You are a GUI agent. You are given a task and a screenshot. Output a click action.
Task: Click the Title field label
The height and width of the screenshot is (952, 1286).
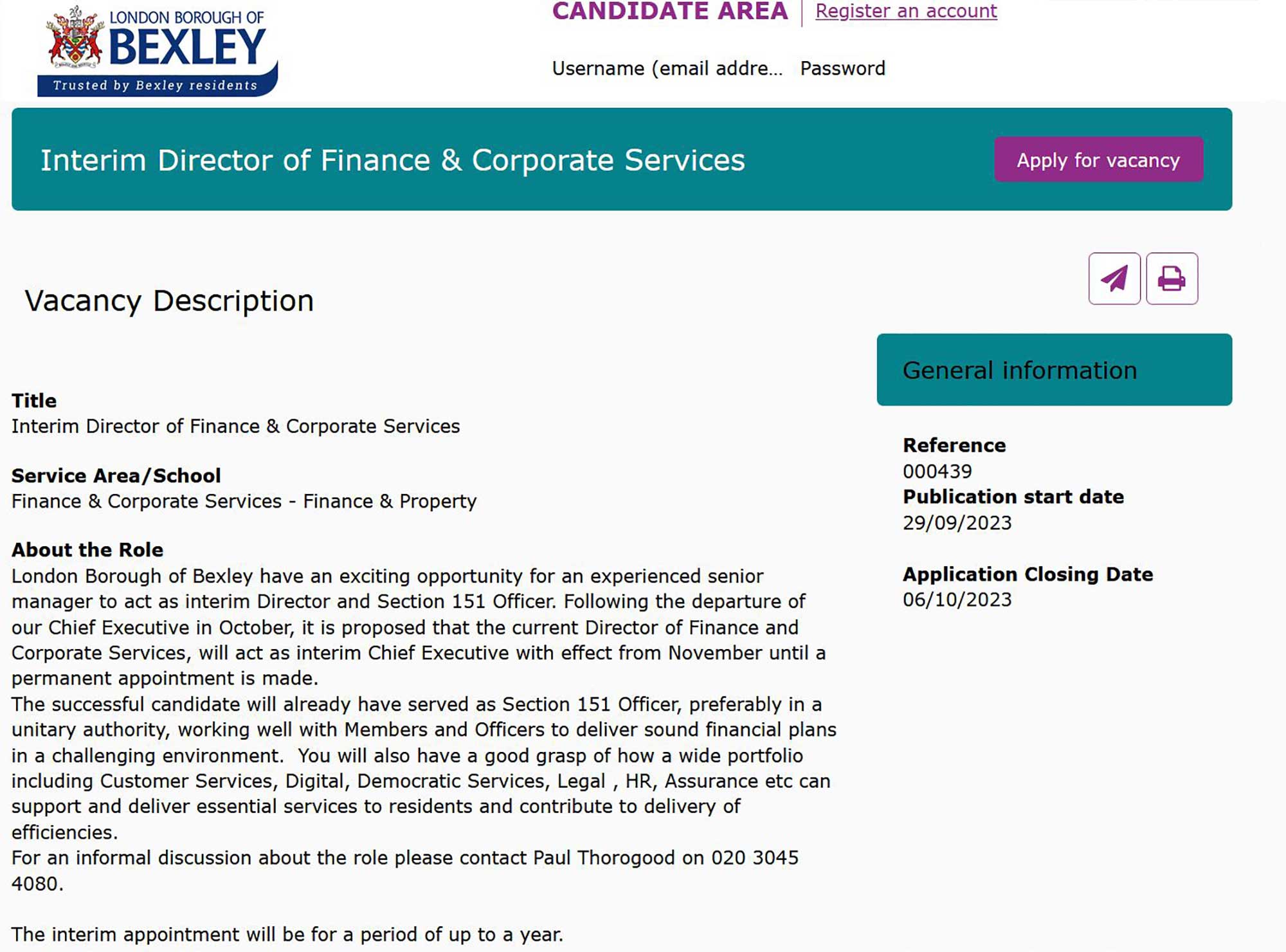click(34, 401)
